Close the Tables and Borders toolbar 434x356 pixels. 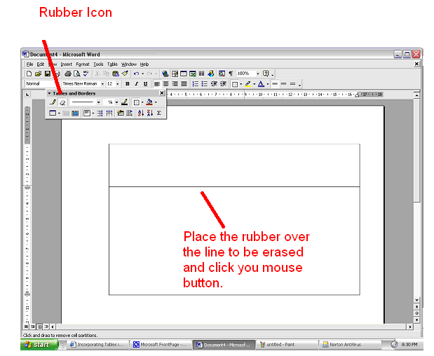(162, 93)
